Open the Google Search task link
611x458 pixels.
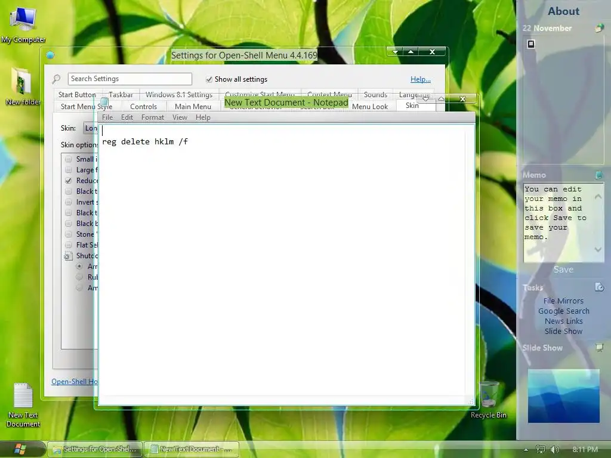[x=563, y=311]
